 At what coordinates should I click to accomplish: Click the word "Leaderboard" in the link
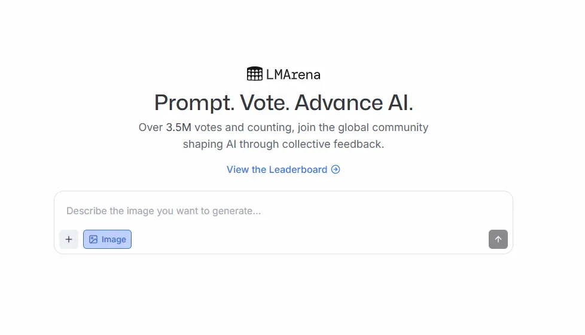(x=298, y=169)
